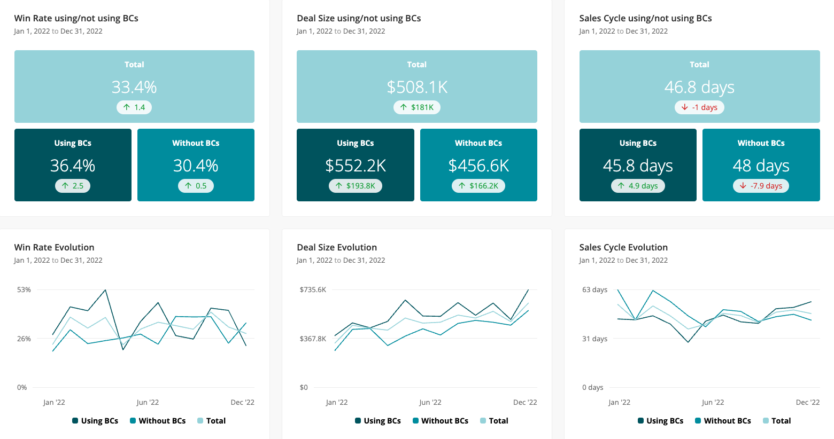Click the $181K change badge
Viewport: 834px width, 439px height.
[417, 107]
